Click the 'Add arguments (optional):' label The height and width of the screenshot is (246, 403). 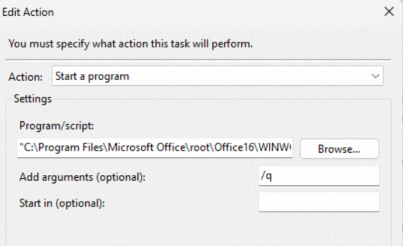click(x=82, y=177)
